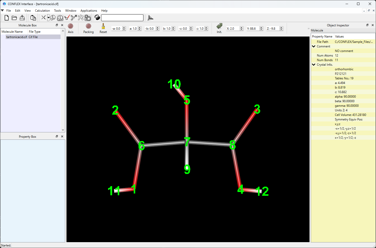Collapse the Comment section
The width and height of the screenshot is (376, 248).
pos(314,46)
